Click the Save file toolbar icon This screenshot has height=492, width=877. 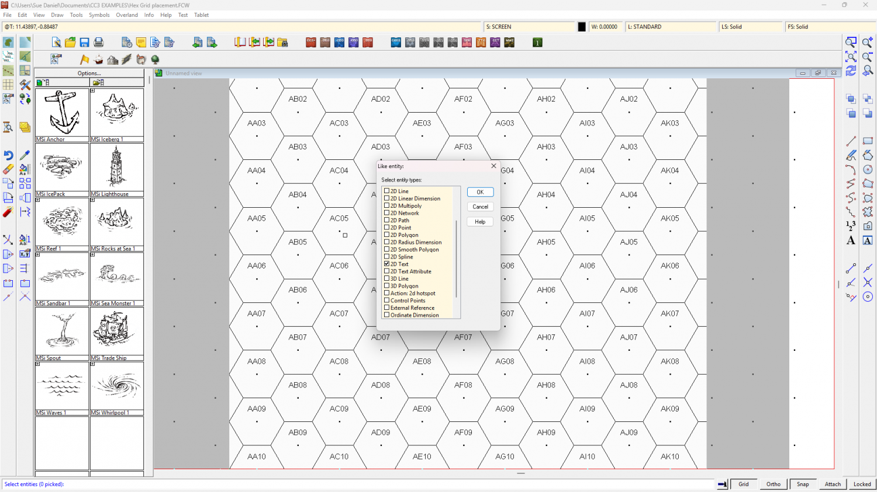[x=85, y=43]
